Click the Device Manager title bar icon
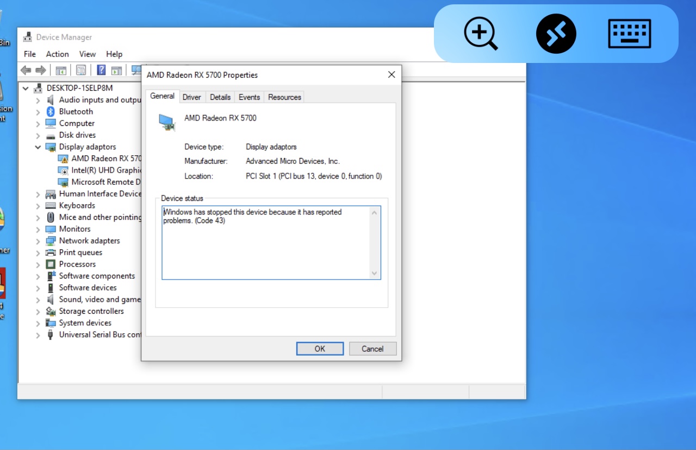The image size is (696, 450). pos(27,37)
